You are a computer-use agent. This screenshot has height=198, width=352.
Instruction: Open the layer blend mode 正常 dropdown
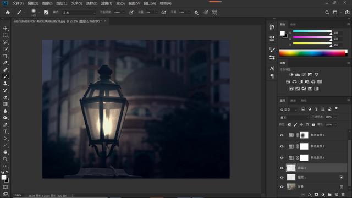[294, 117]
